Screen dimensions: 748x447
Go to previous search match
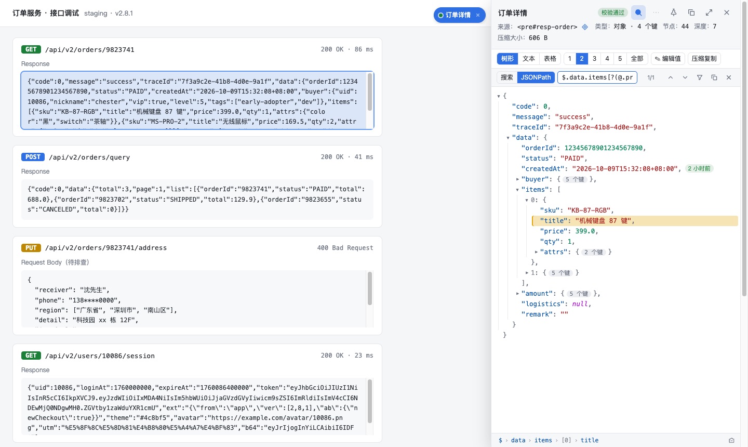pyautogui.click(x=671, y=77)
